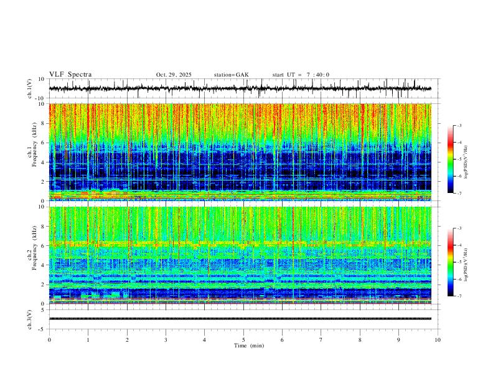
Task: Click the time axis tick label '0'
Action: tap(49, 340)
